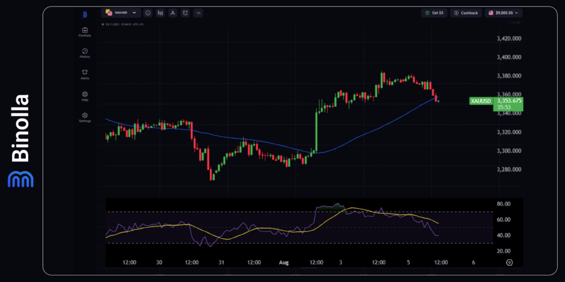Click the asset info icon
This screenshot has height=282, width=565.
click(148, 13)
